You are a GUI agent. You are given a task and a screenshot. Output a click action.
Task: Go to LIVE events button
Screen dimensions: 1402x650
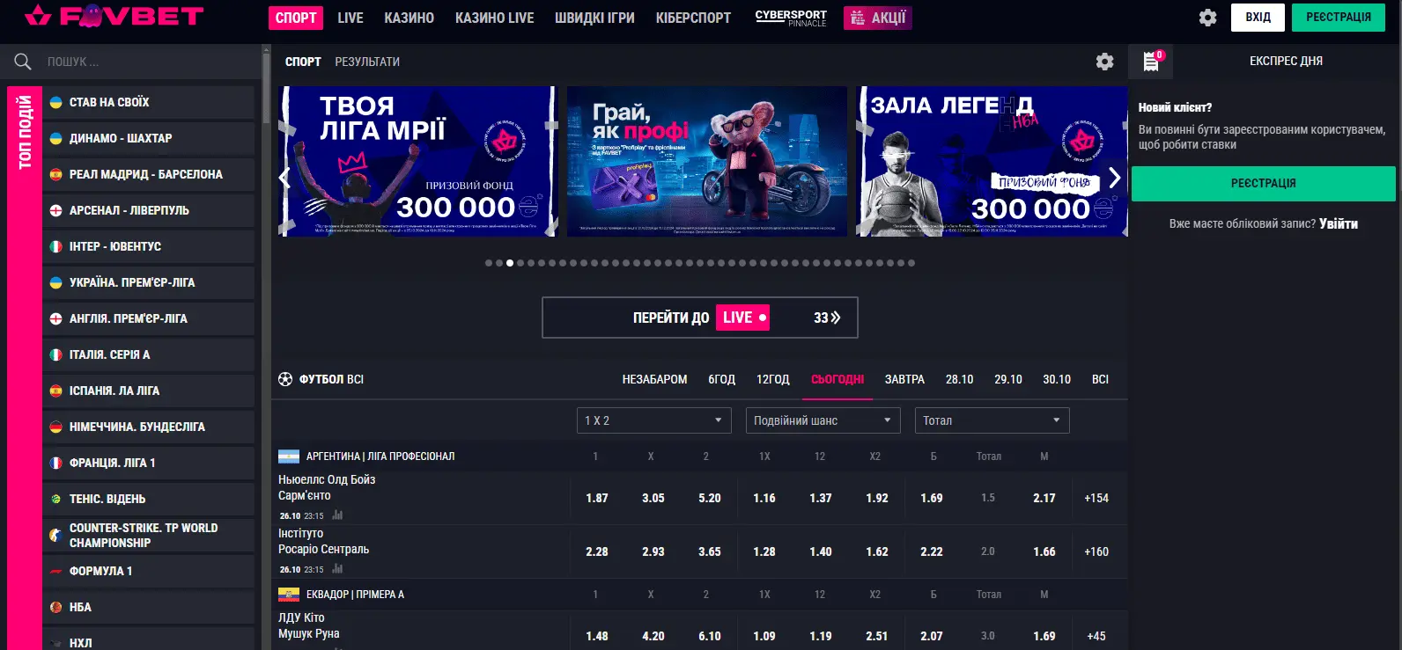(x=700, y=318)
